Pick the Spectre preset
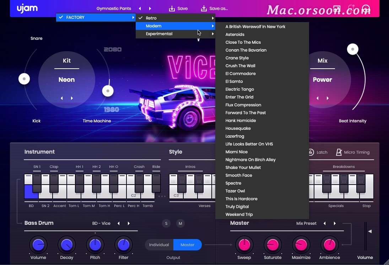The image size is (389, 265). coord(262,183)
